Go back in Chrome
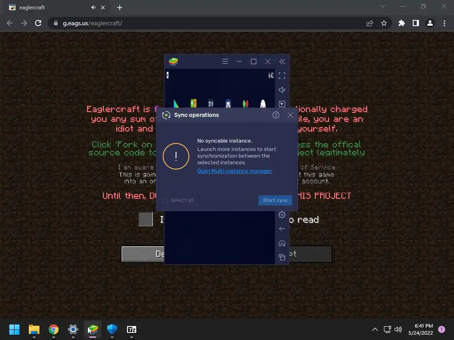The height and width of the screenshot is (340, 454). tap(10, 23)
